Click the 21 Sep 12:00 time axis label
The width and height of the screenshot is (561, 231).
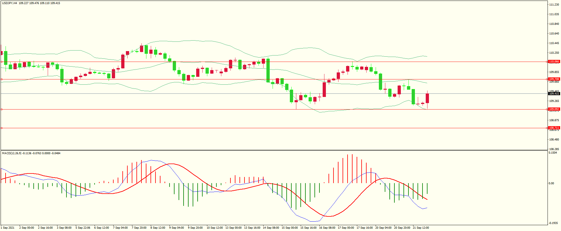421,228
